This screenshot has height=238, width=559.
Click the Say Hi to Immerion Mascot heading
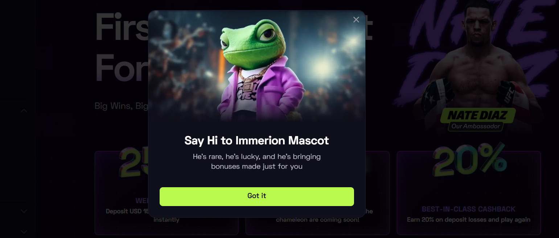point(257,140)
